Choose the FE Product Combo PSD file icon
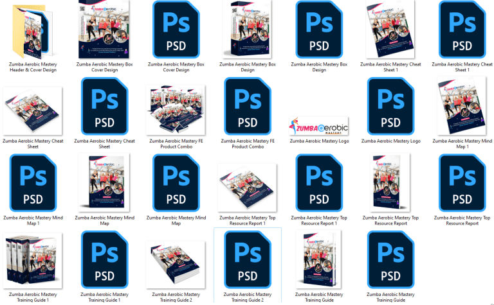This screenshot has height=305, width=494. 248,106
